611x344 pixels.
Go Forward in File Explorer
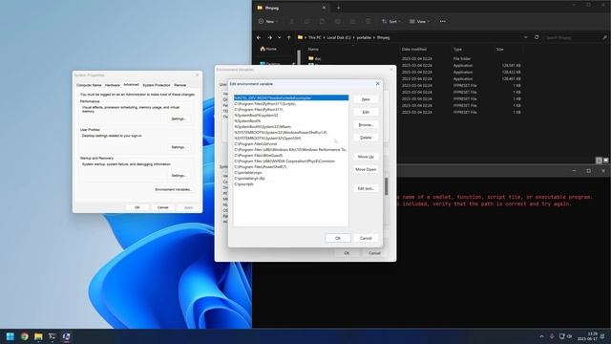(269, 37)
